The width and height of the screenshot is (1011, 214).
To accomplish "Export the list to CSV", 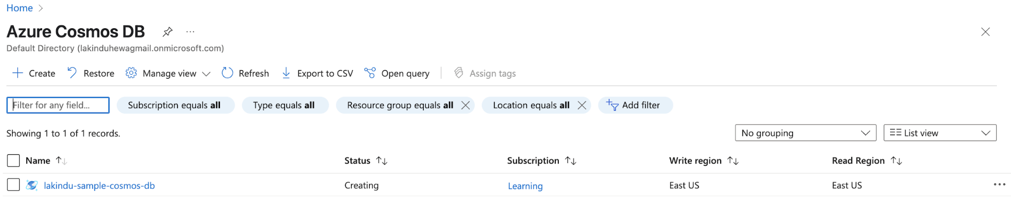I will (317, 73).
